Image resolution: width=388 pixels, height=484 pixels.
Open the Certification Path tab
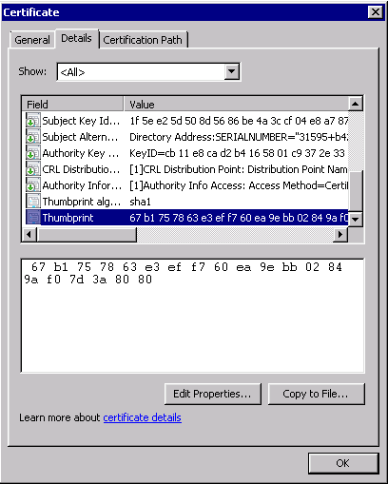coord(144,40)
